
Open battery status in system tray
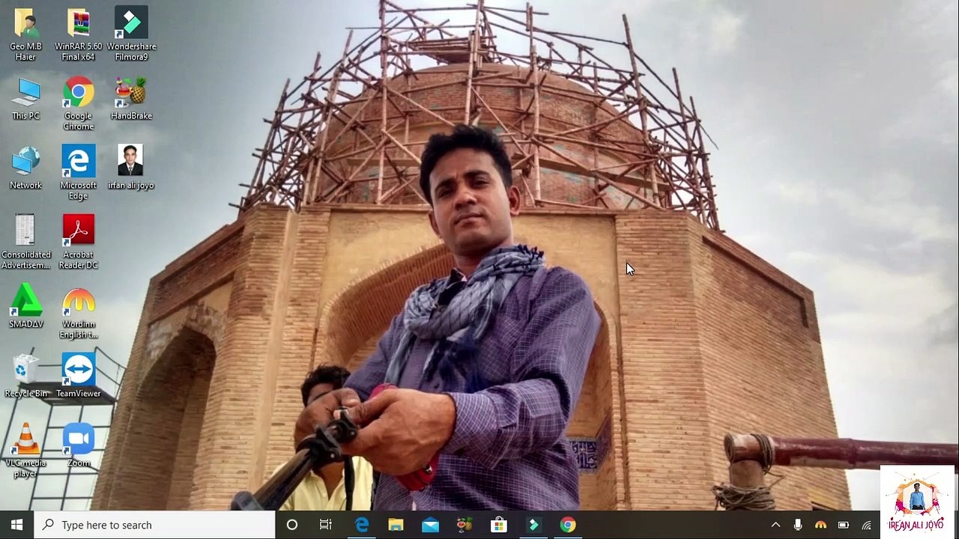tap(844, 525)
